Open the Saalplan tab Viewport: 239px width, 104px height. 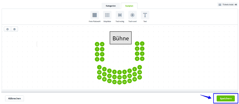129,6
